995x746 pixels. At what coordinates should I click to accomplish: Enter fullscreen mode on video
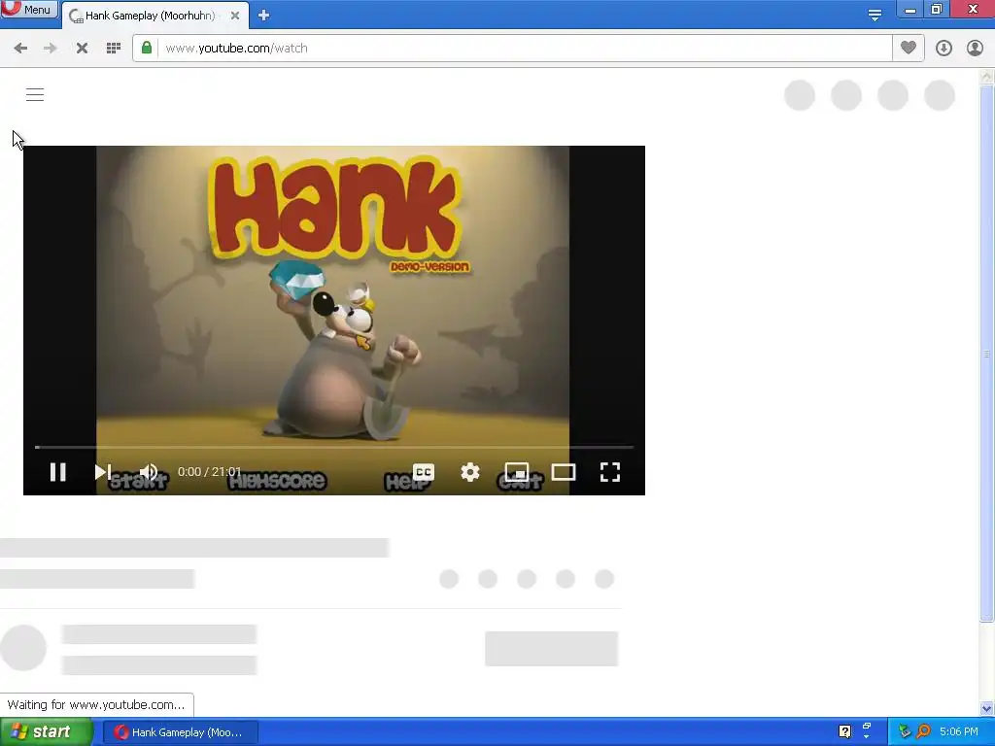point(610,472)
